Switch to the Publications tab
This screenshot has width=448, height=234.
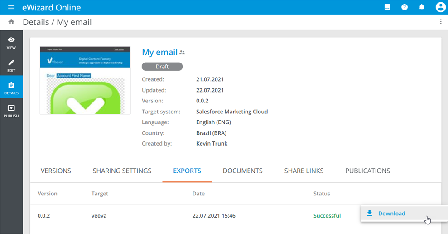[x=367, y=171]
